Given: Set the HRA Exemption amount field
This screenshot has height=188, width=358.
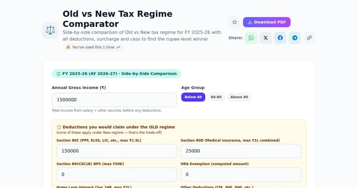Looking at the screenshot, I should pos(241,174).
